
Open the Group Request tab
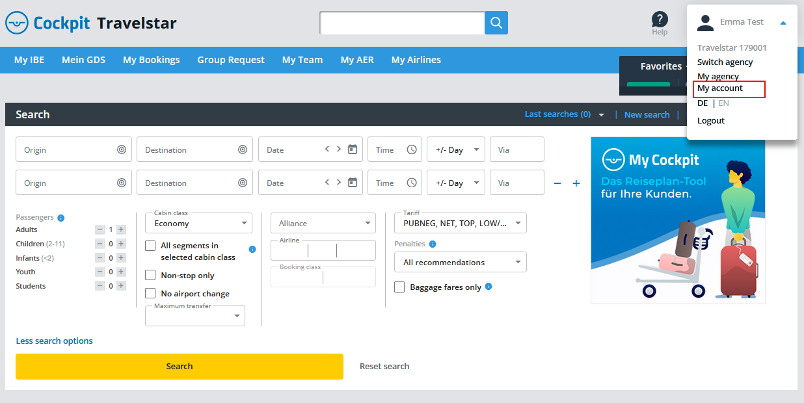click(231, 60)
